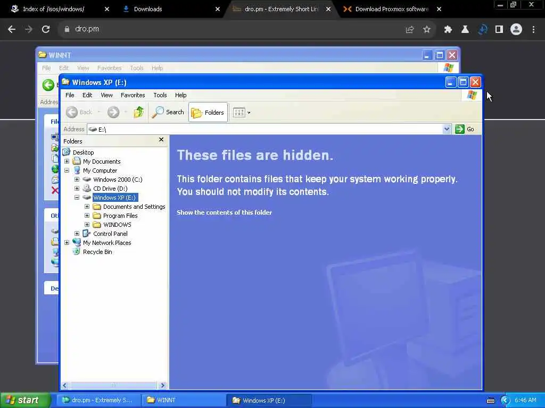Select My Computer icon in tree
This screenshot has height=408, width=545.
click(77, 171)
